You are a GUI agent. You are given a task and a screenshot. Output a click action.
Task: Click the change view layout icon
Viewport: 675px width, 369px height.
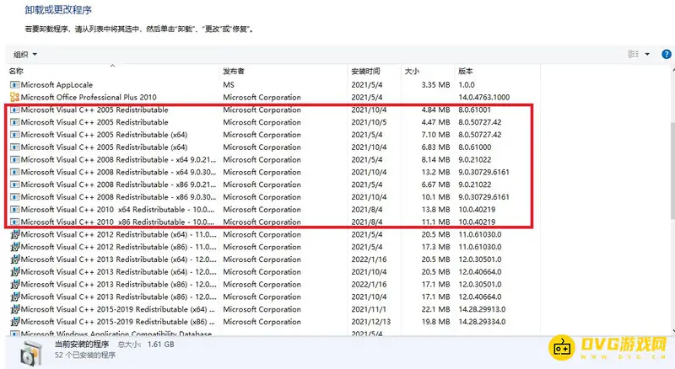point(634,54)
